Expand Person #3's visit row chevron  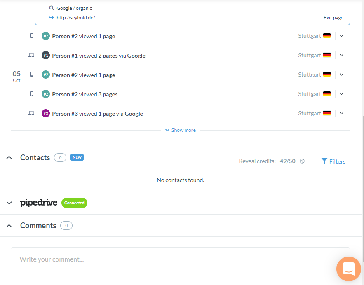click(341, 113)
